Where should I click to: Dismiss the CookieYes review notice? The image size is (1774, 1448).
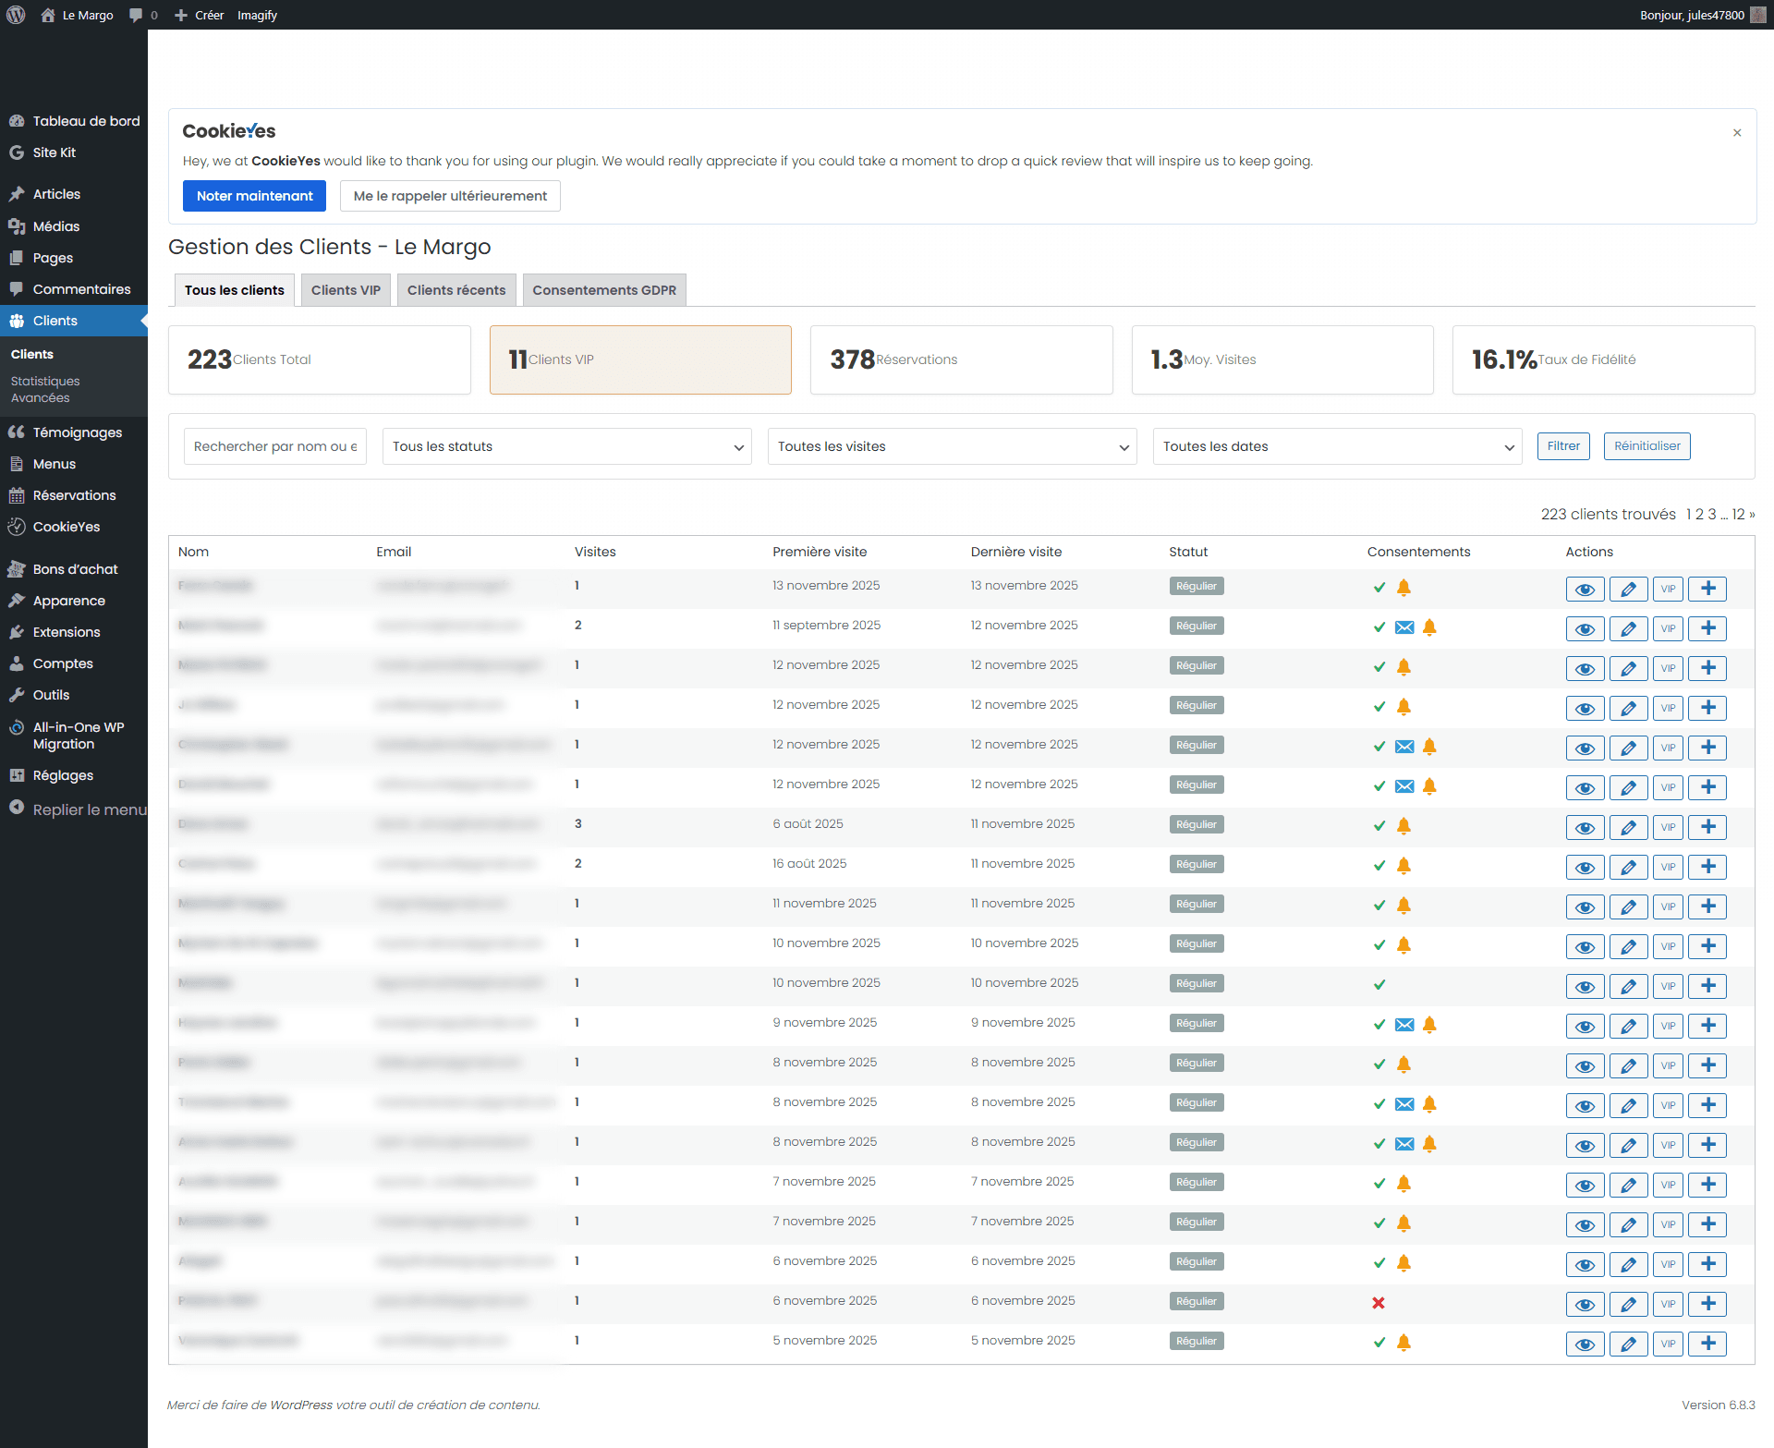coord(1737,133)
